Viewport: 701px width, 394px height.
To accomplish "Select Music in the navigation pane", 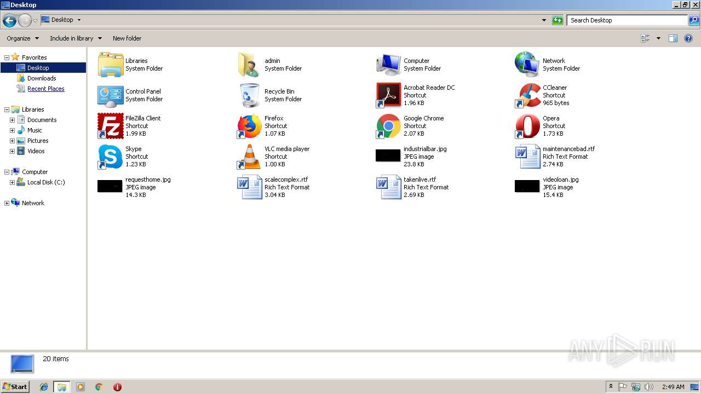I will point(35,130).
